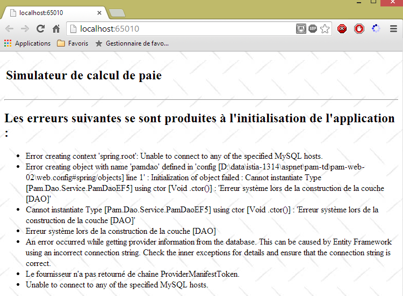Open the Chrome hamburger menu
This screenshot has height=296, width=403.
pyautogui.click(x=393, y=29)
